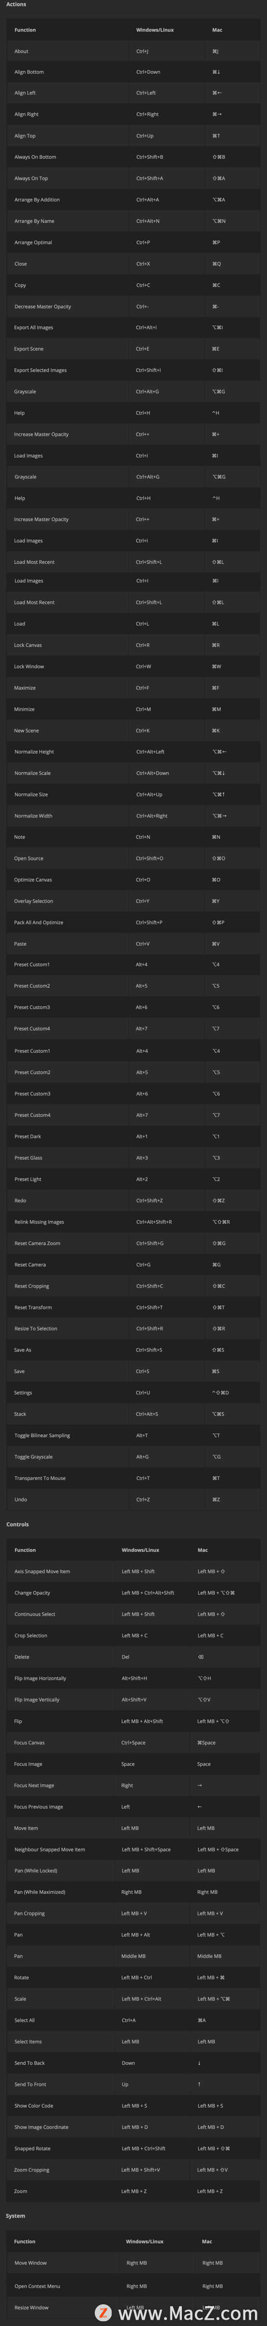Click the Flip Image Horizontally row
267x2326 pixels.
[x=134, y=1679]
